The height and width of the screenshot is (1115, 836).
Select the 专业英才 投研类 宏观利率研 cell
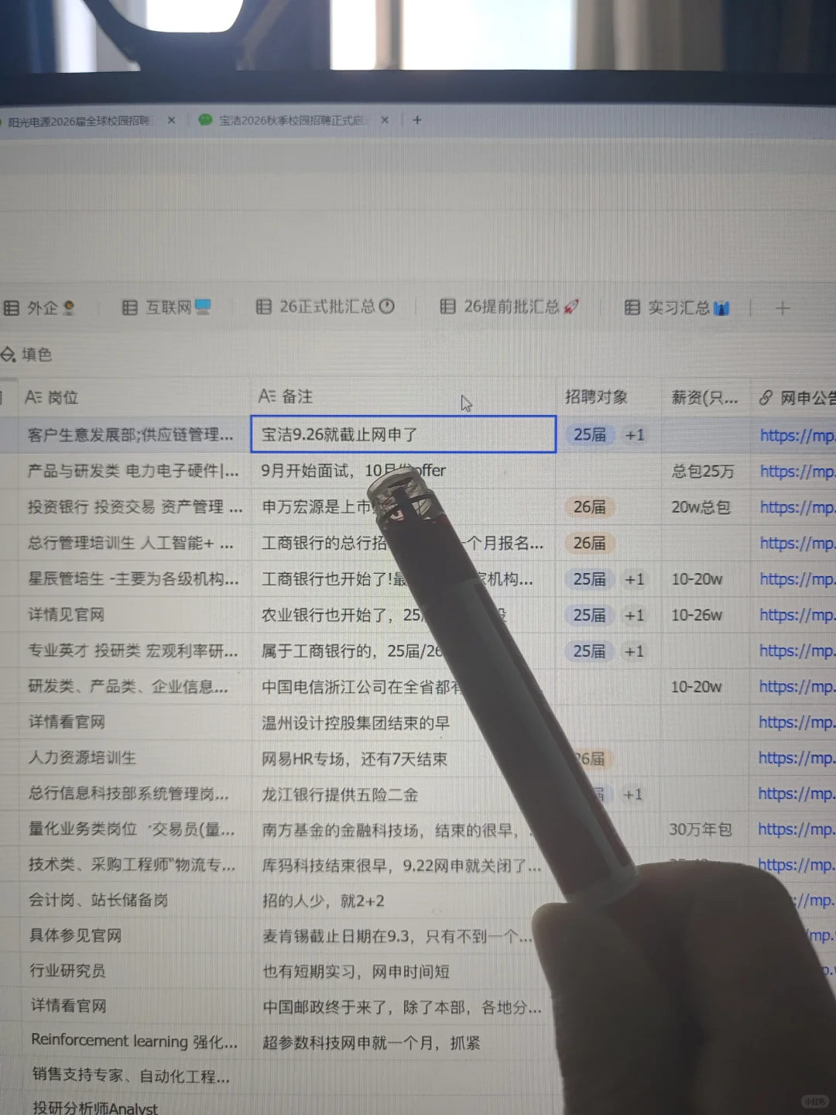tap(133, 650)
